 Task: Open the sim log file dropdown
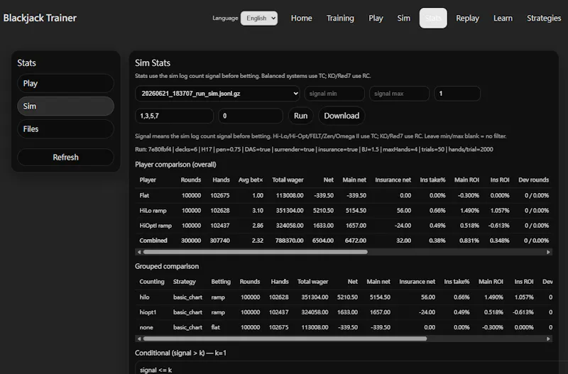tap(217, 94)
